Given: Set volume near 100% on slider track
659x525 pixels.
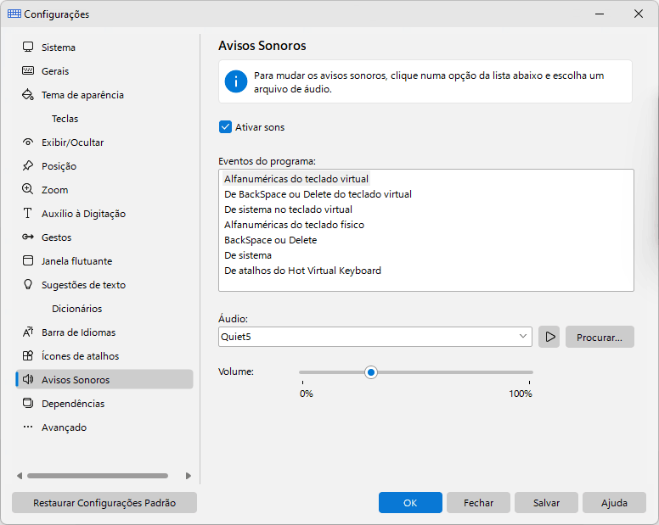Looking at the screenshot, I should coord(529,372).
